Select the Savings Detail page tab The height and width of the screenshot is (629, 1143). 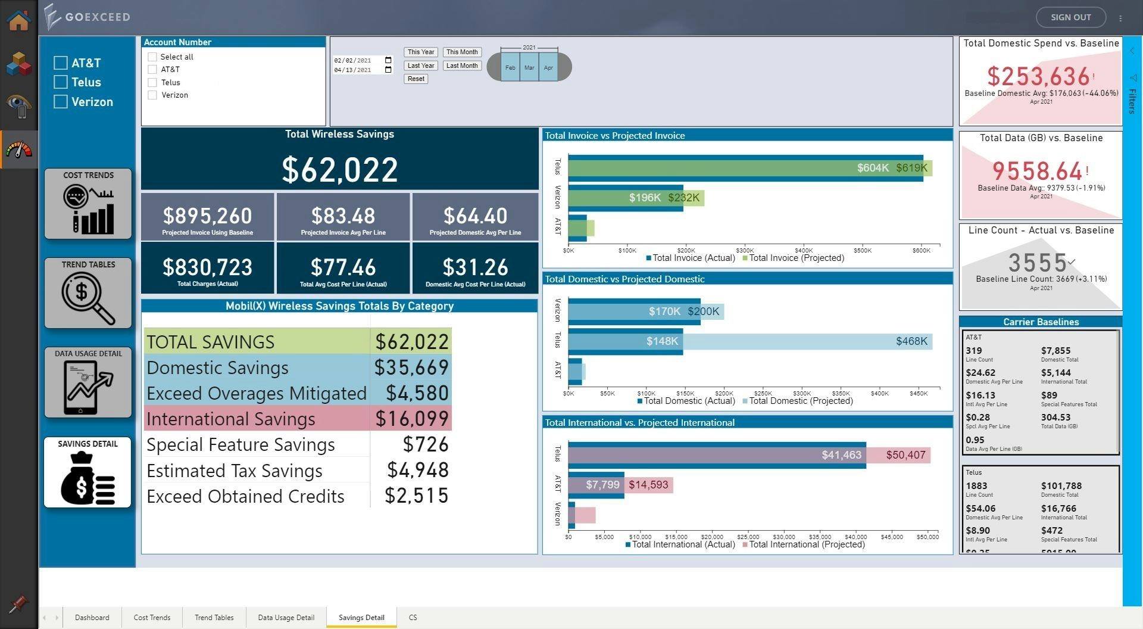361,618
